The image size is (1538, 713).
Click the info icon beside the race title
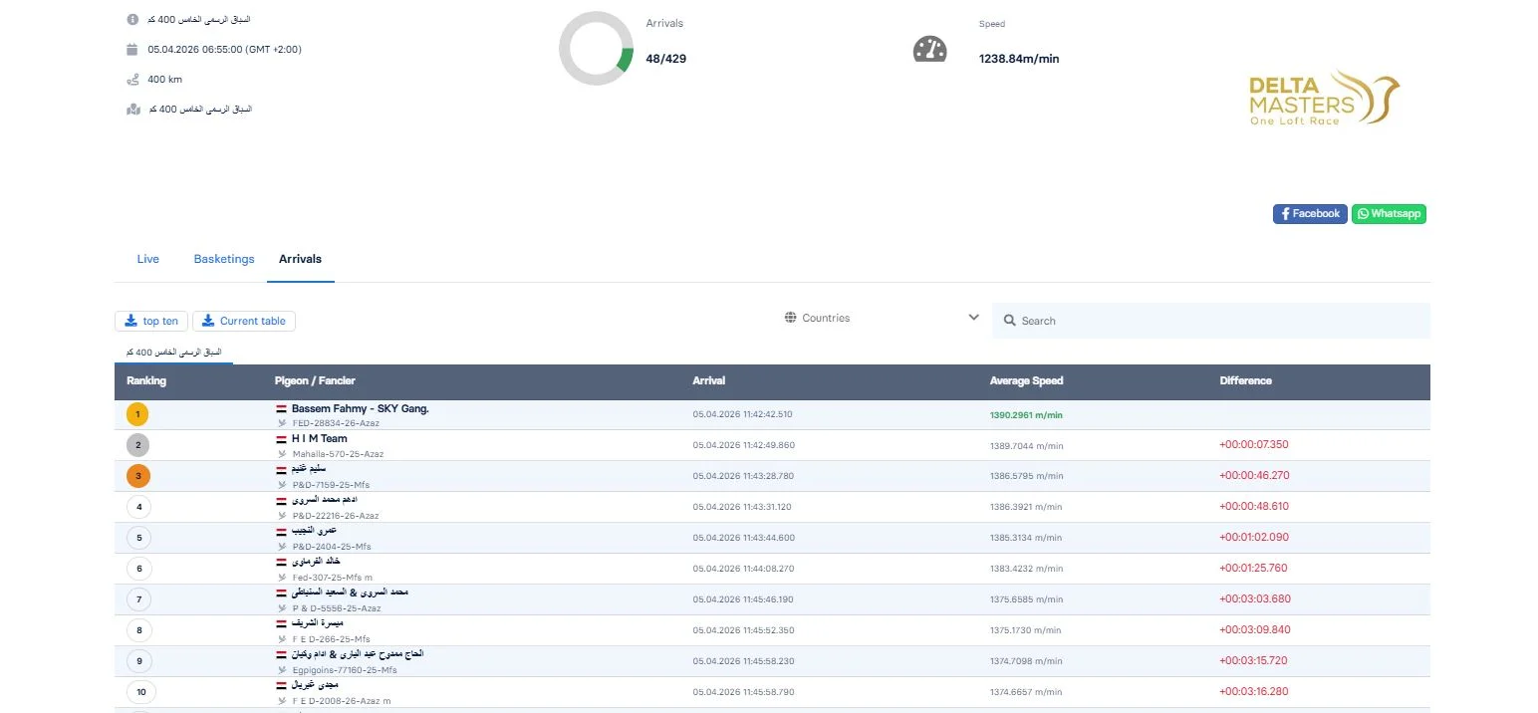coord(133,20)
